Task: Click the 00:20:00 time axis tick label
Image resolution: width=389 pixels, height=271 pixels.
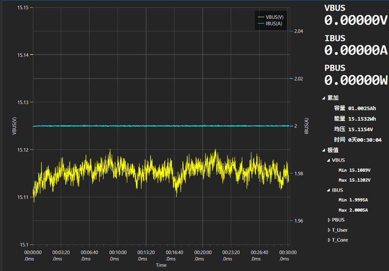Action: click(203, 256)
